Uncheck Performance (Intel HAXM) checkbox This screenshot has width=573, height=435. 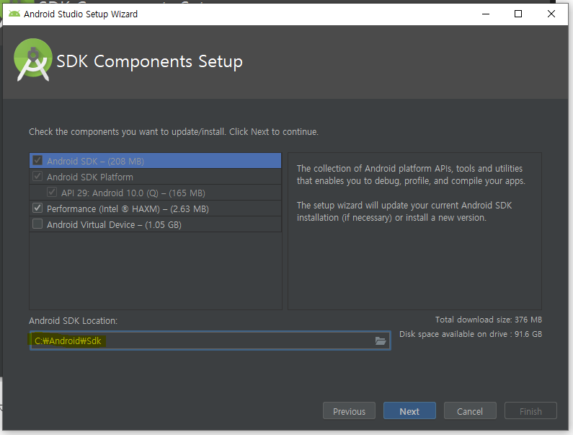pyautogui.click(x=37, y=208)
